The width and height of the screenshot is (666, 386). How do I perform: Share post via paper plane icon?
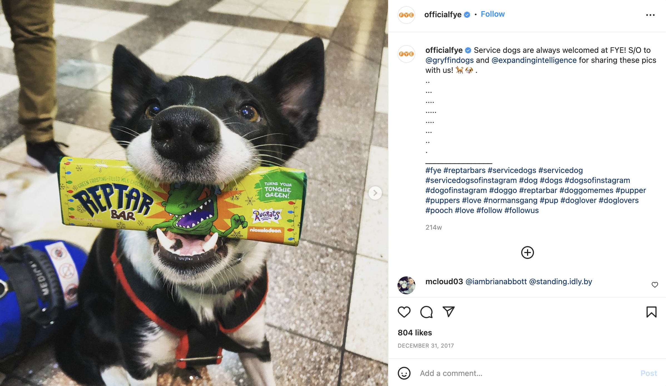click(448, 312)
